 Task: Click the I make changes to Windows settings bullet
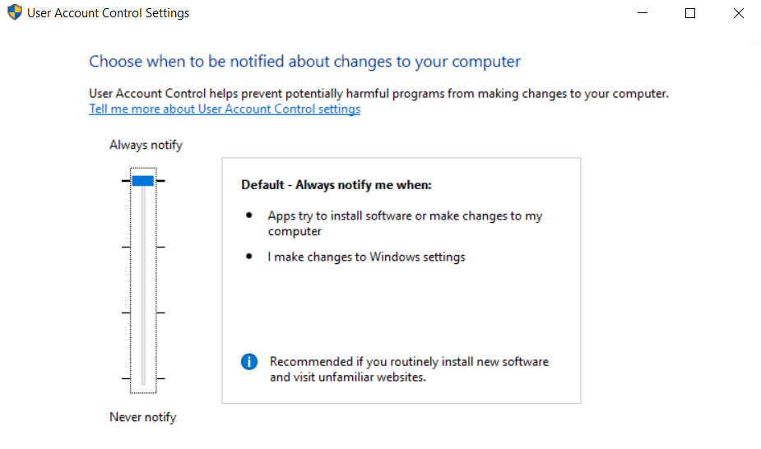(x=366, y=257)
